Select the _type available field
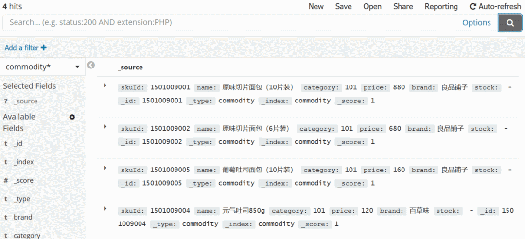 click(22, 199)
